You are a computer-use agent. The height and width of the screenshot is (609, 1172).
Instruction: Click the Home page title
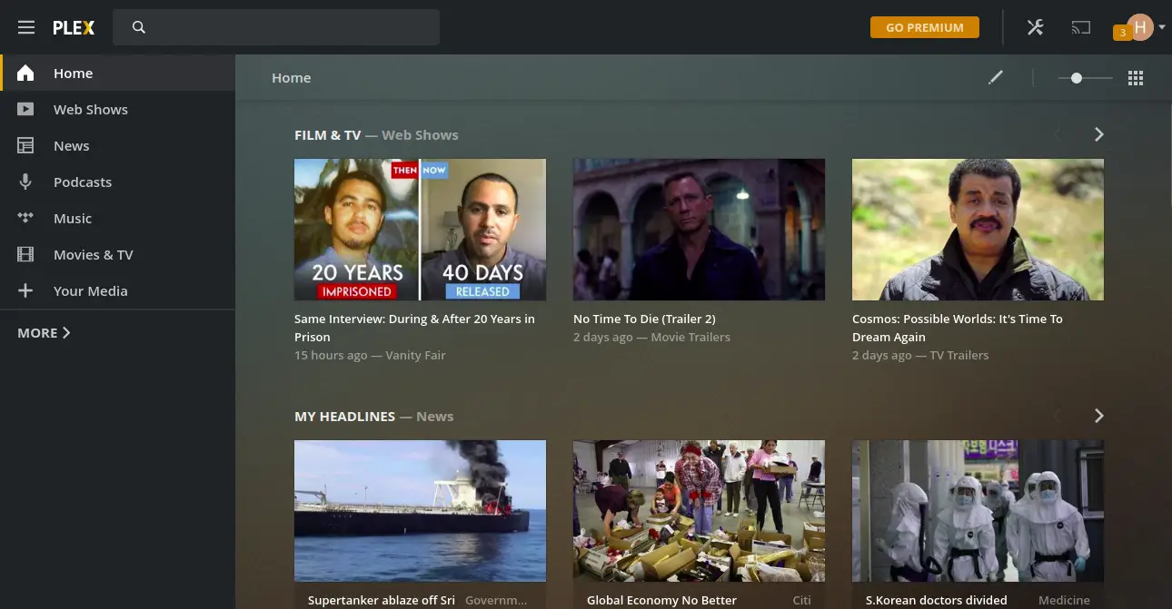pyautogui.click(x=292, y=78)
